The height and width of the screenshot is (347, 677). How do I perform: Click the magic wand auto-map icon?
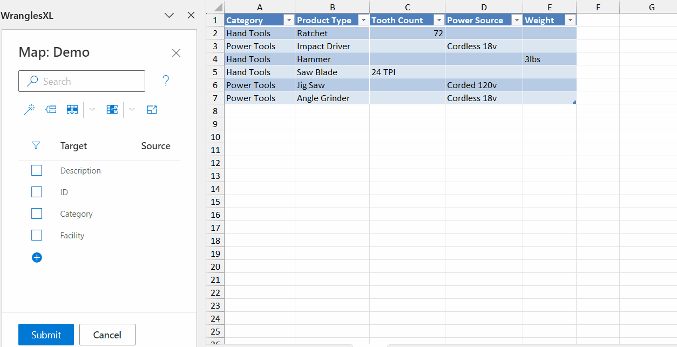click(29, 110)
